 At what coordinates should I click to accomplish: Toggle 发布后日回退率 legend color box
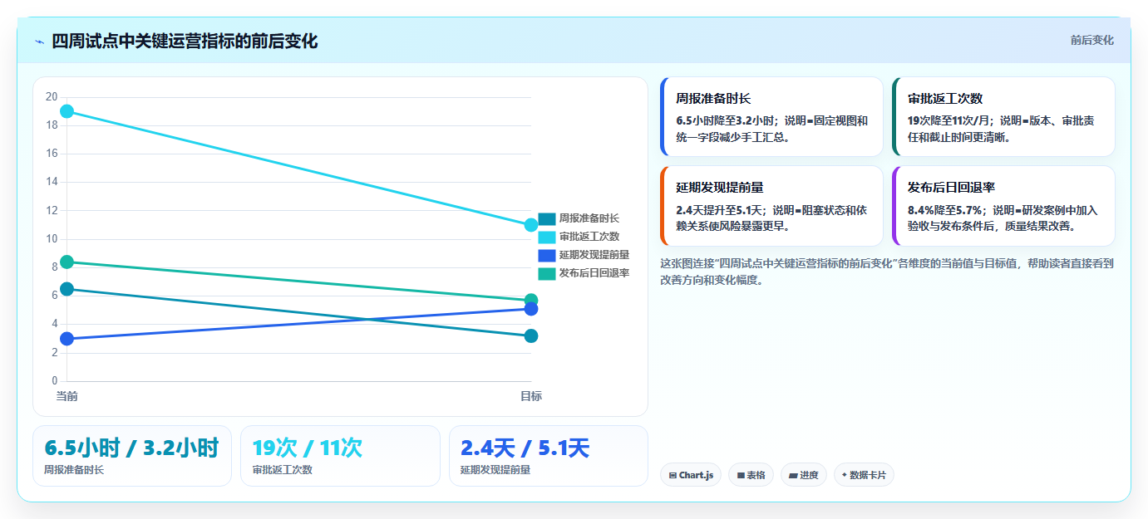tap(547, 273)
